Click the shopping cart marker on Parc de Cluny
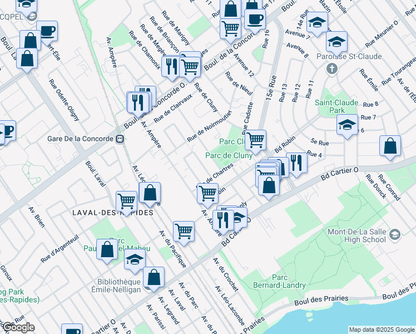Image resolution: width=416 pixels, height=334 pixels. coord(255,141)
